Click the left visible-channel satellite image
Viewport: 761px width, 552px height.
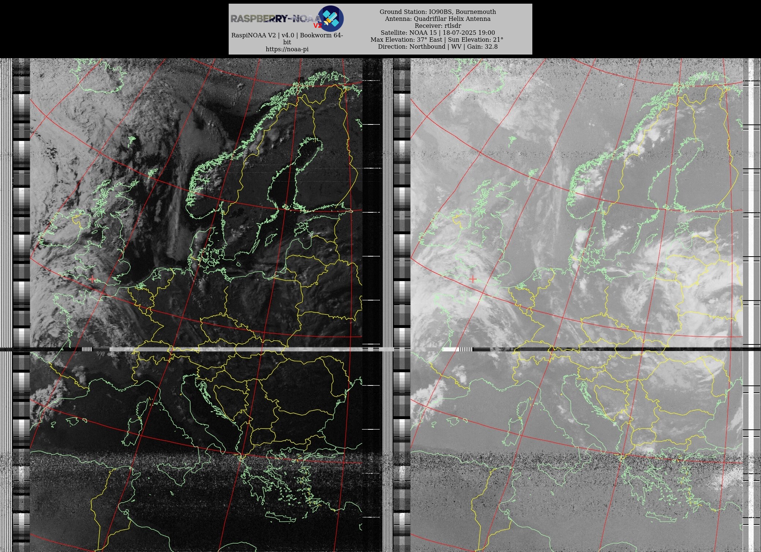[x=196, y=305]
